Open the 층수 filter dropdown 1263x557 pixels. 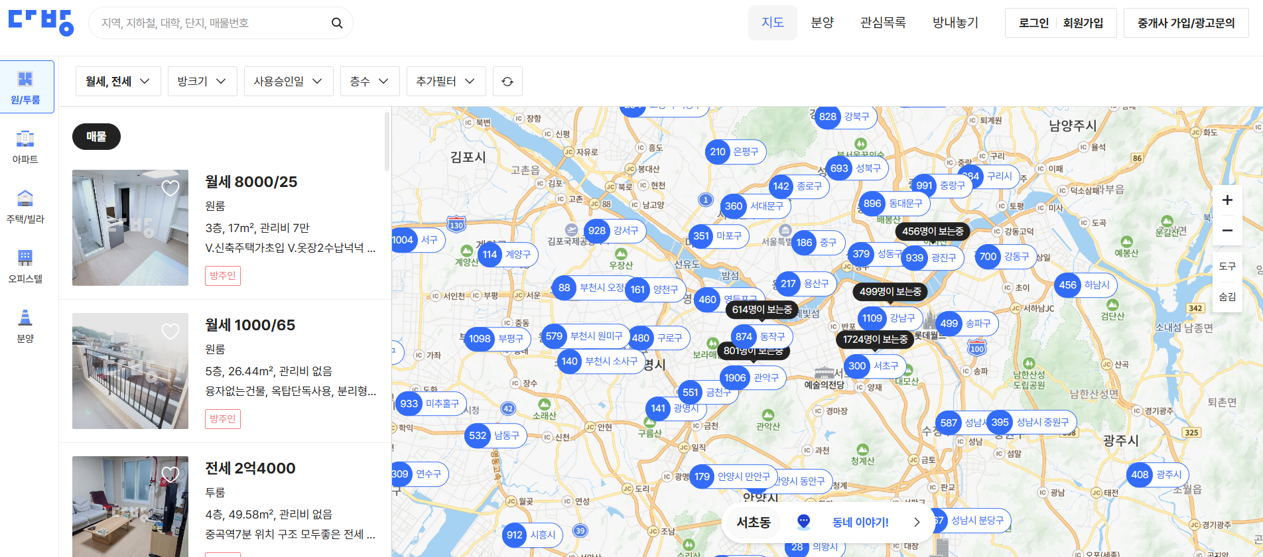click(x=370, y=82)
